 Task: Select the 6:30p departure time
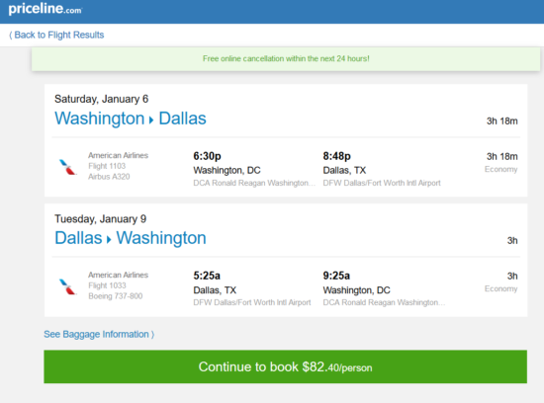[207, 156]
